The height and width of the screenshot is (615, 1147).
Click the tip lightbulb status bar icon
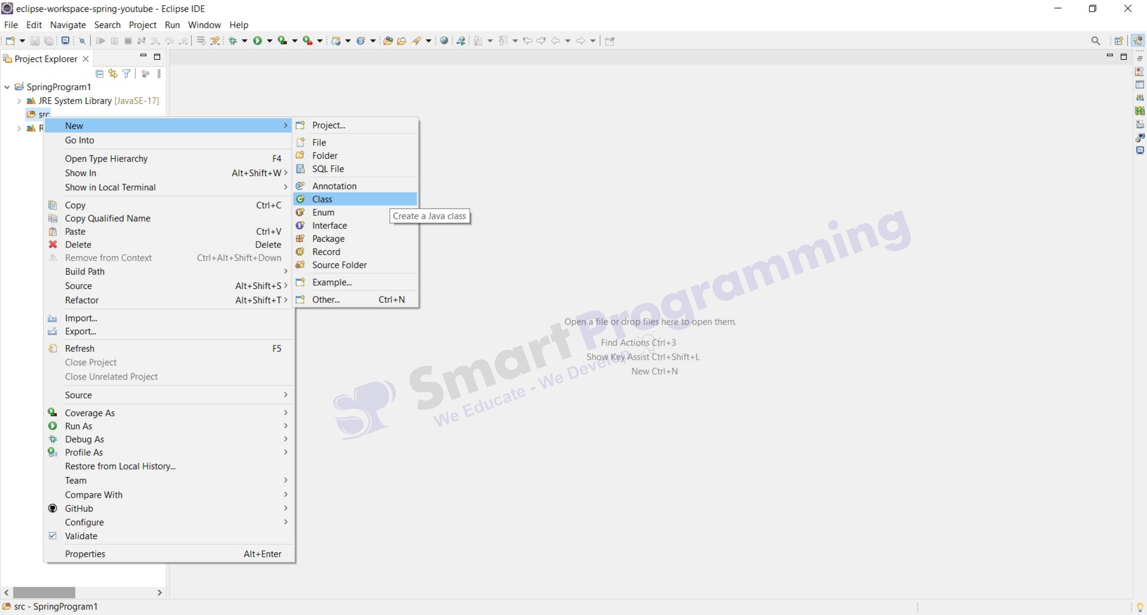[1140, 607]
